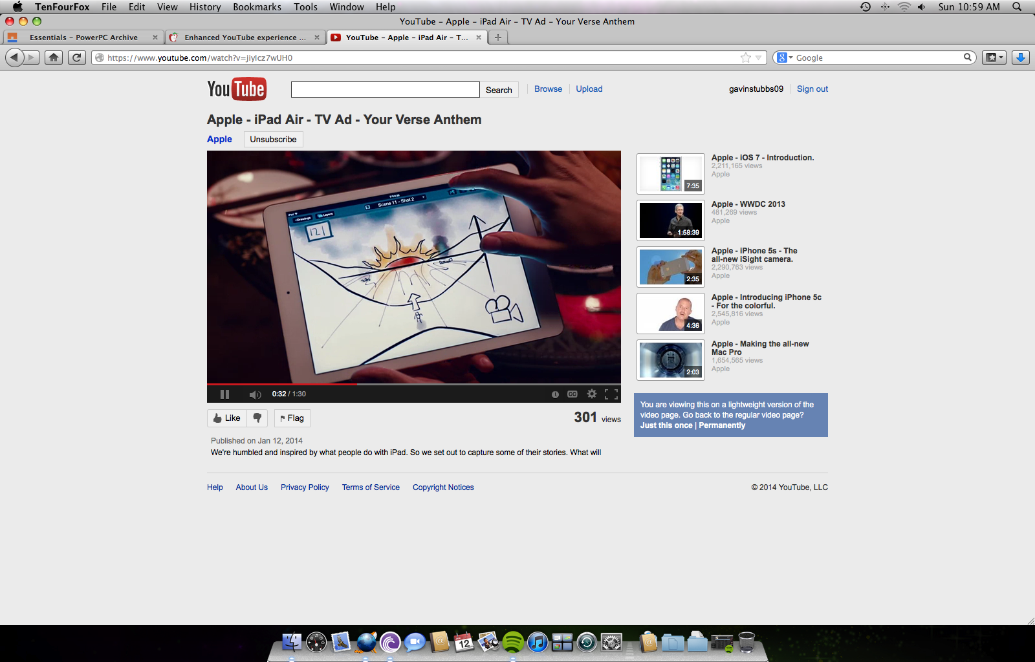Open player settings gear icon
Image resolution: width=1035 pixels, height=662 pixels.
click(591, 394)
